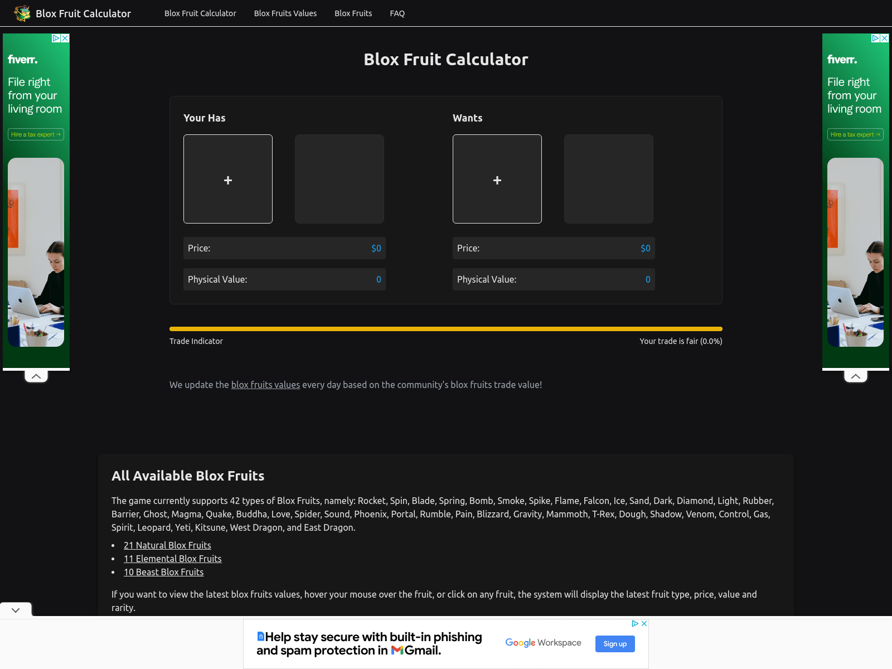Click the + icon in Your Has section

pyautogui.click(x=227, y=179)
